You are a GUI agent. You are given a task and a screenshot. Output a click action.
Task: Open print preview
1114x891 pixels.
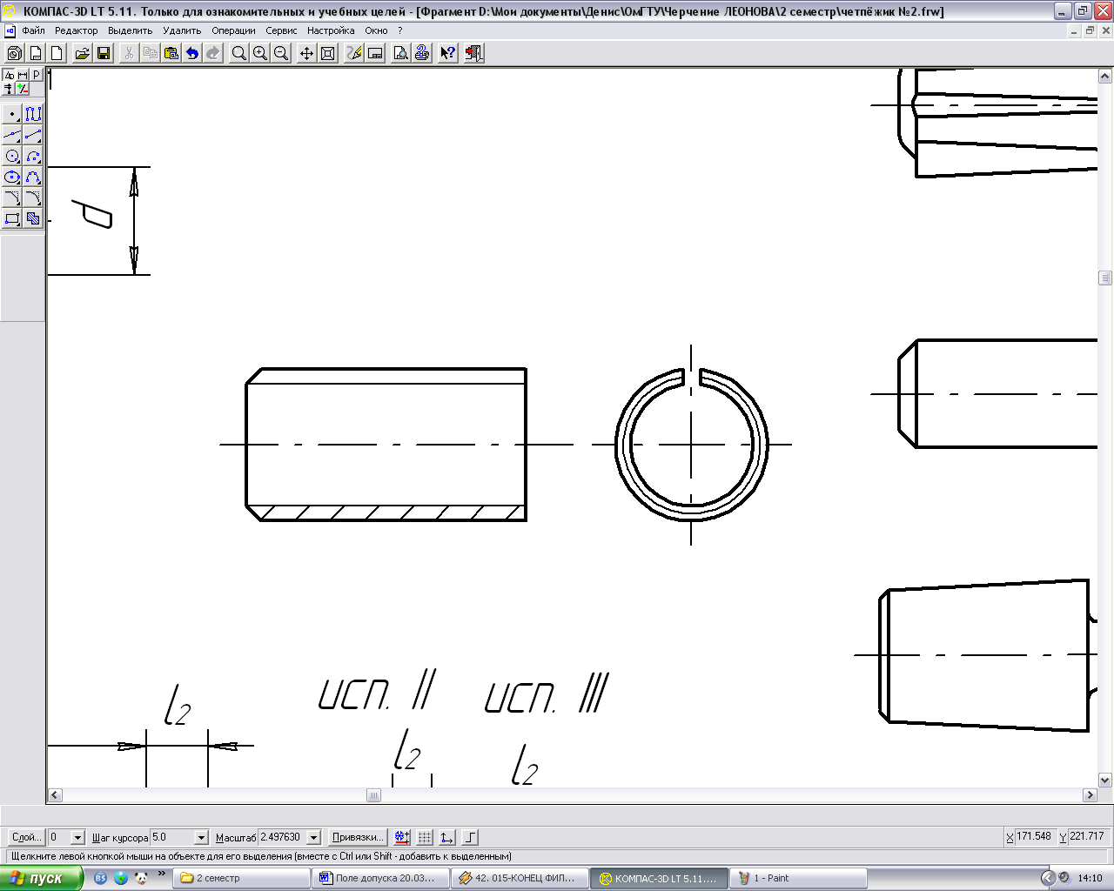[x=401, y=53]
